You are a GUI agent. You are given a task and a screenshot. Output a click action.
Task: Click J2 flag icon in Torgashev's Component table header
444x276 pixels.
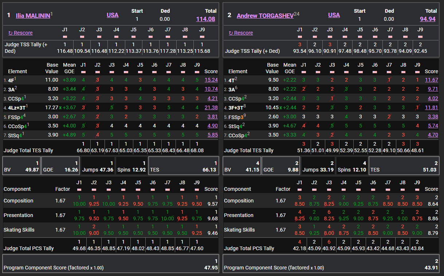[x=314, y=189]
